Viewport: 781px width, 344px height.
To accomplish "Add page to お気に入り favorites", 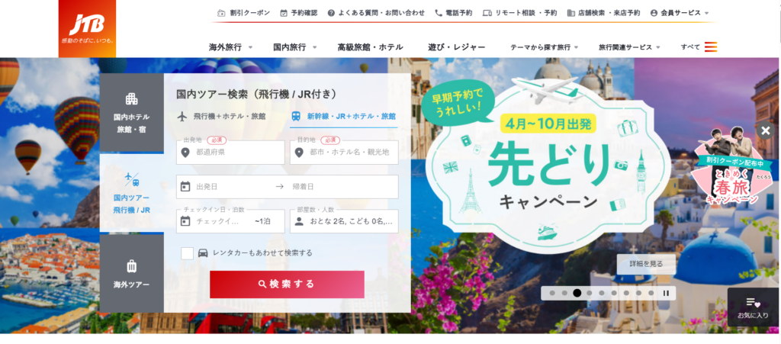I will point(753,307).
